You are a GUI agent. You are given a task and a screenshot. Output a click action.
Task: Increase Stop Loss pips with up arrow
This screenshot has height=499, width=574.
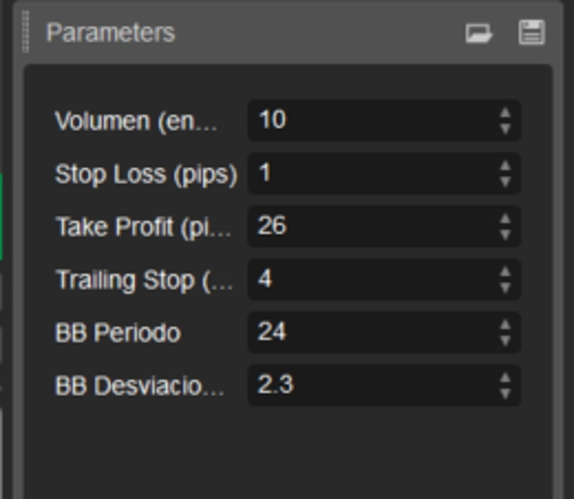point(505,167)
